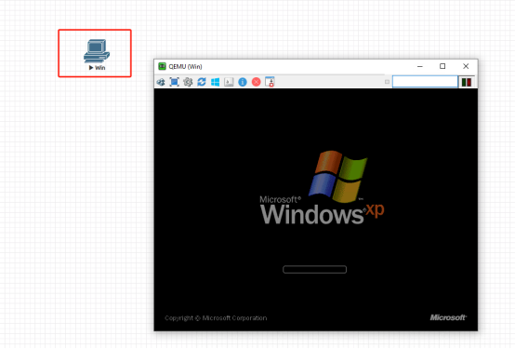Click the Ctrl-Alt-Del toolbar icon
This screenshot has width=515, height=349.
pos(161,82)
